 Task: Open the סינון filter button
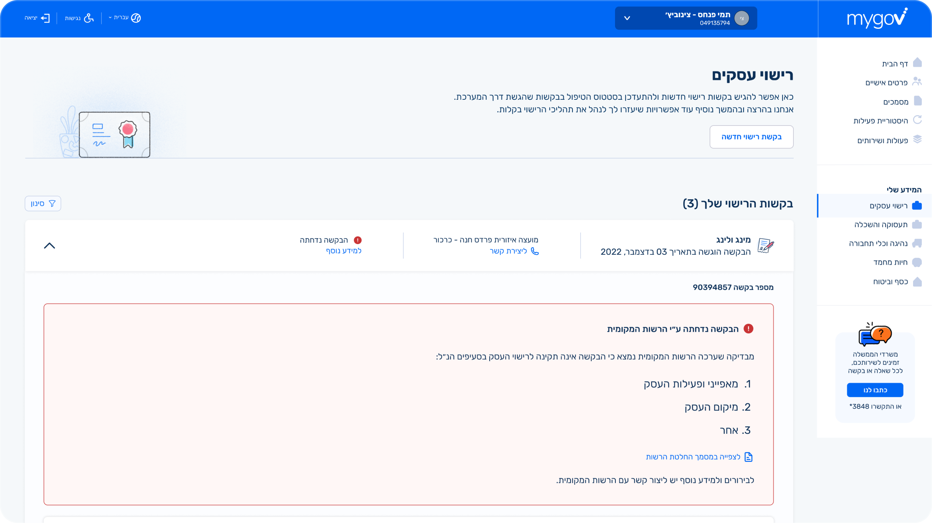[x=43, y=204]
